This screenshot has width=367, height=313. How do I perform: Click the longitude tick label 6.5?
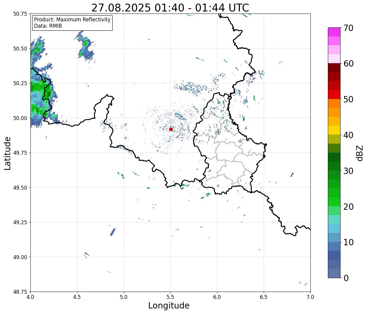point(264,297)
